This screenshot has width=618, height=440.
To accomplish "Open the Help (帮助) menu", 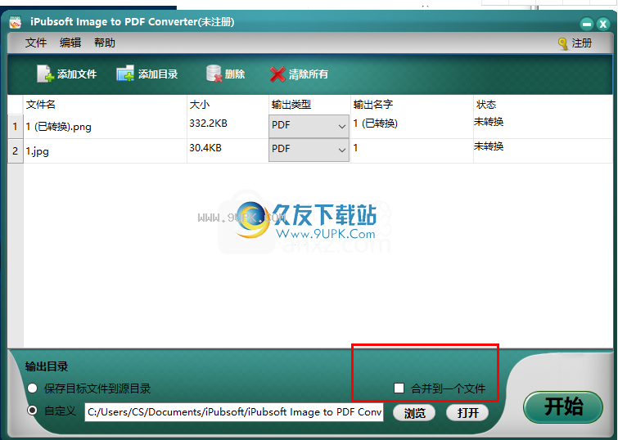I will pos(105,43).
